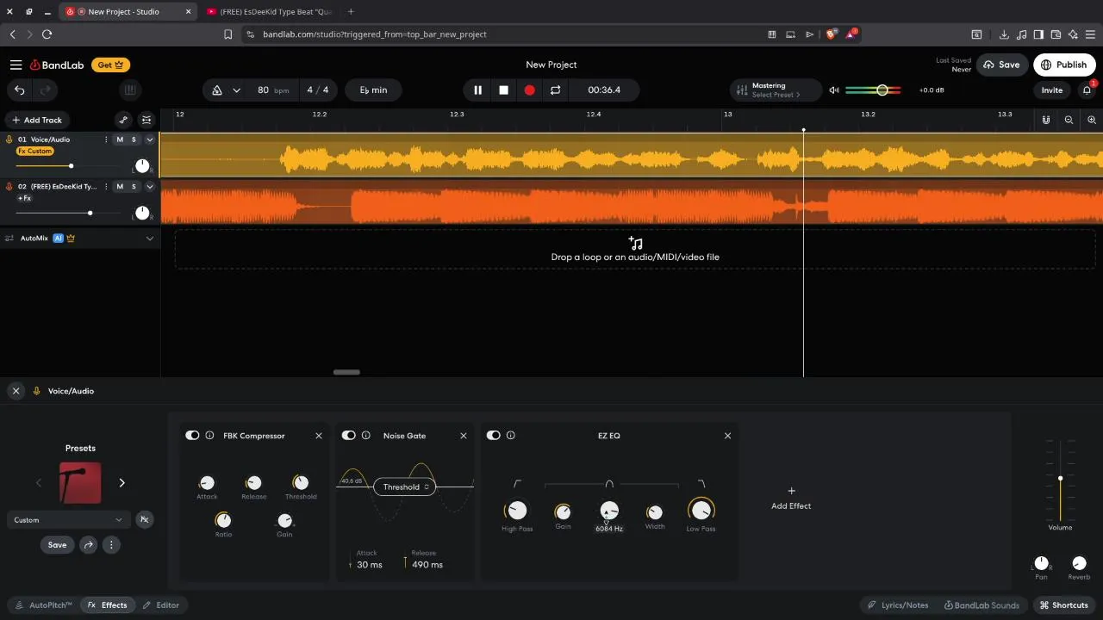Open the BandLab hamburger menu

[16, 65]
